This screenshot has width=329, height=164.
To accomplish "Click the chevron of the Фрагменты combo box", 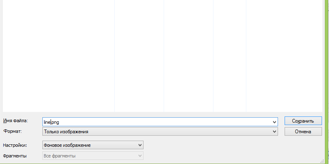I will click(x=140, y=156).
